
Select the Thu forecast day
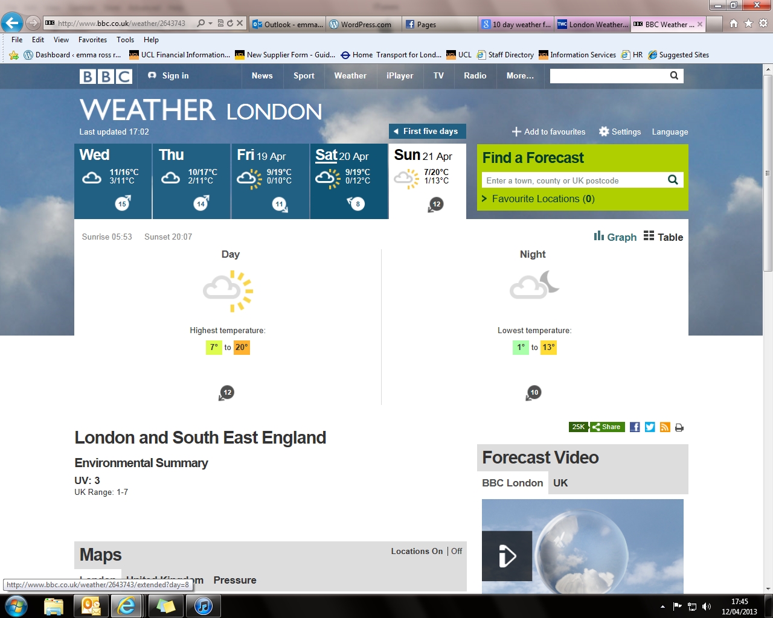(191, 181)
